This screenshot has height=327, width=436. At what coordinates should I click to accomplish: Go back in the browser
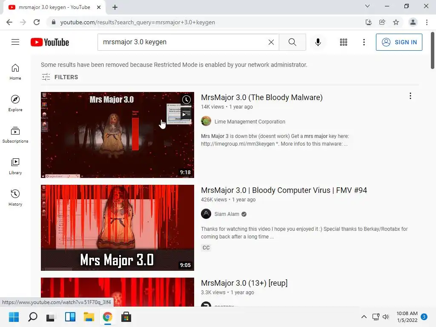click(9, 22)
